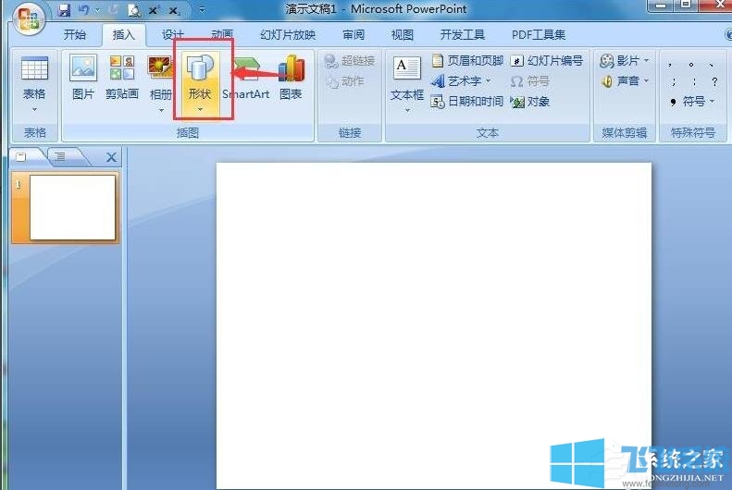Open 剪贴画 clip art

pos(121,78)
